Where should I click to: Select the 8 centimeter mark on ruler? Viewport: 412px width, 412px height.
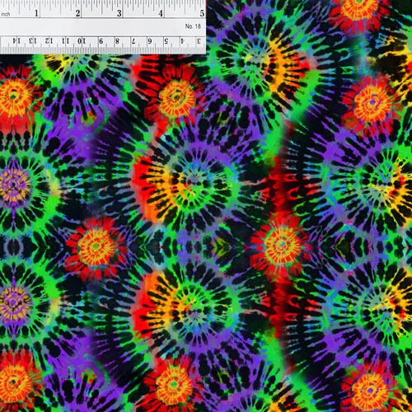(117, 41)
